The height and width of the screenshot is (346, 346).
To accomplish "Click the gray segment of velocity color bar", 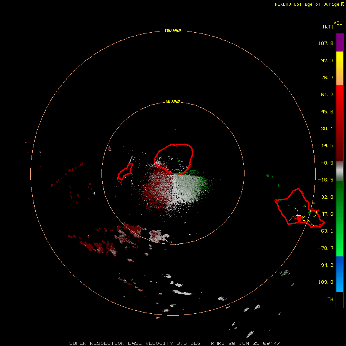I will [339, 171].
